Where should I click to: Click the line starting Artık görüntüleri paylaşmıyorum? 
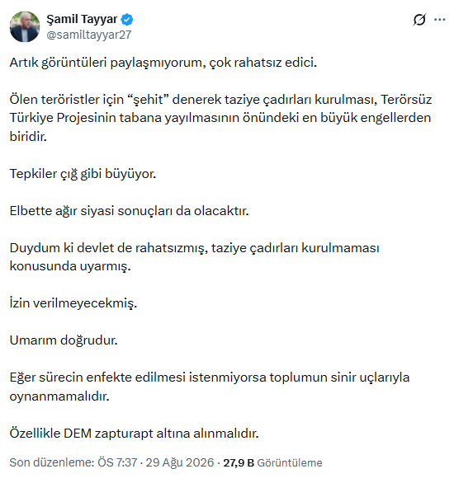pos(163,63)
